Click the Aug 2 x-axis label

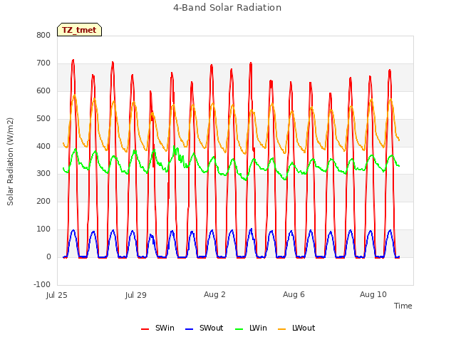pos(214,294)
